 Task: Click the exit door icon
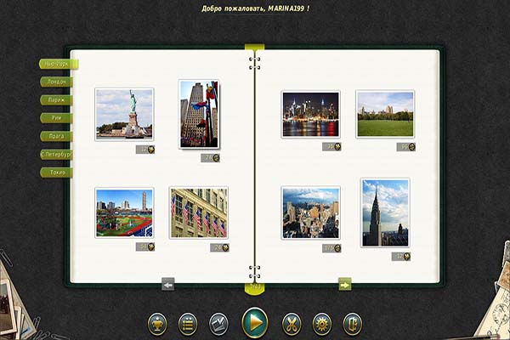pyautogui.click(x=353, y=324)
